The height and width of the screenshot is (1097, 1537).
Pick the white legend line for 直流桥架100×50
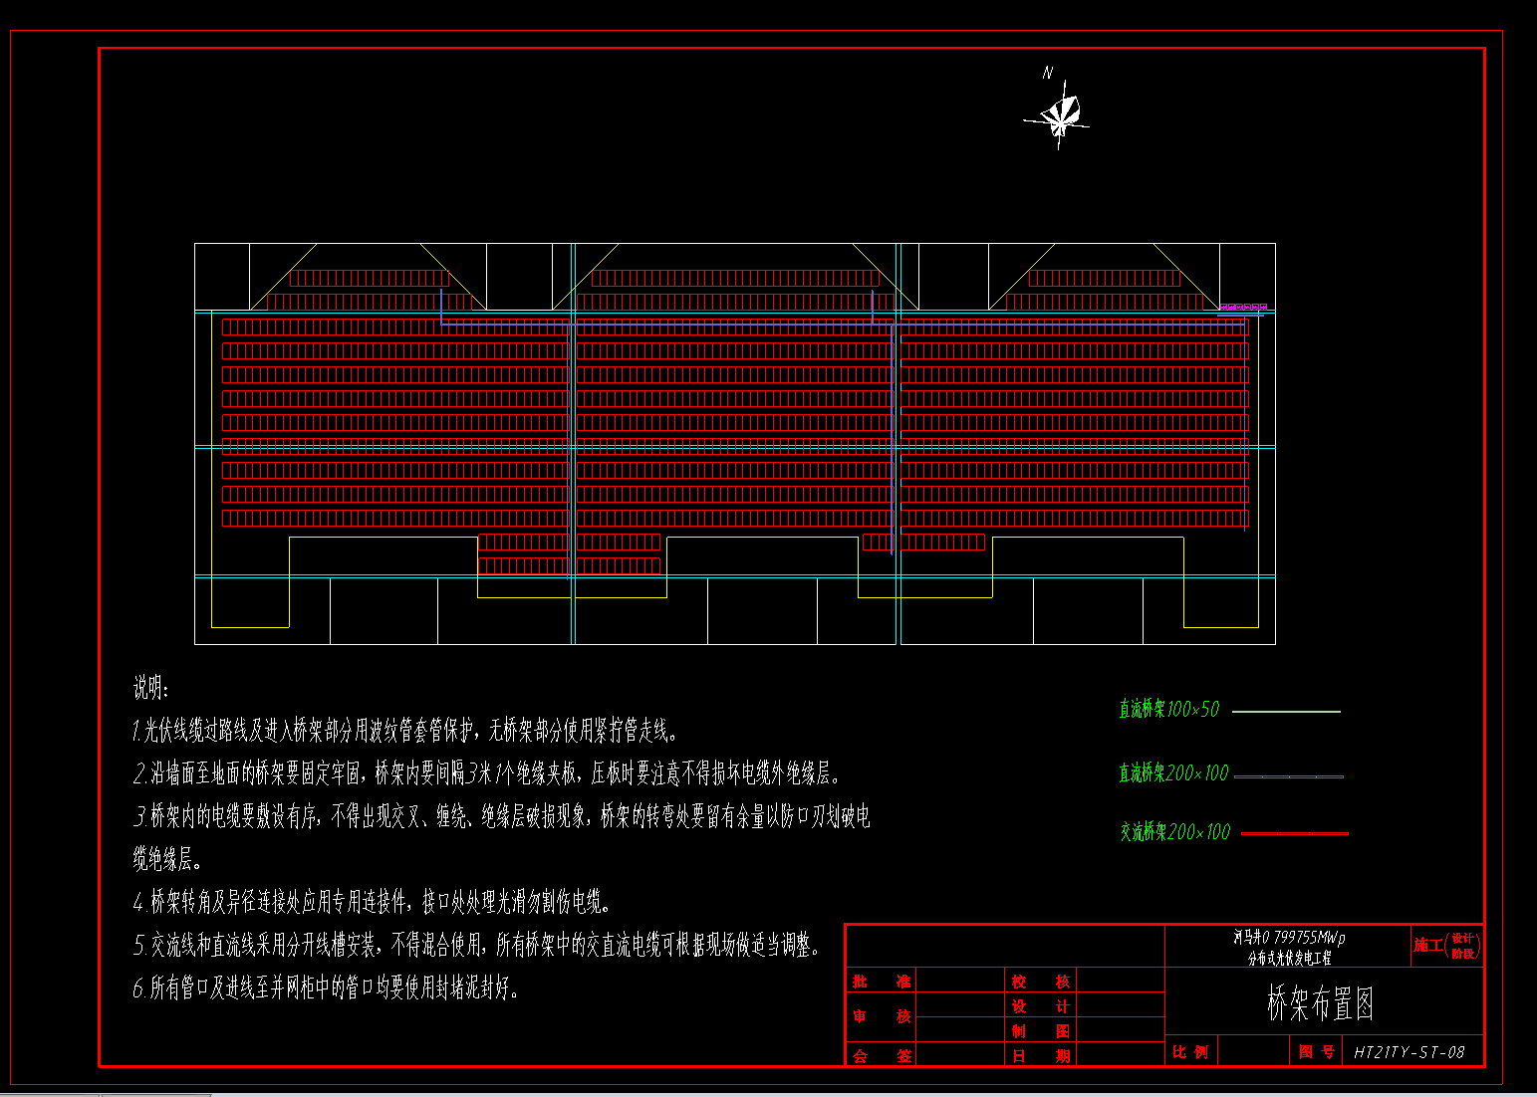[x=1287, y=712]
